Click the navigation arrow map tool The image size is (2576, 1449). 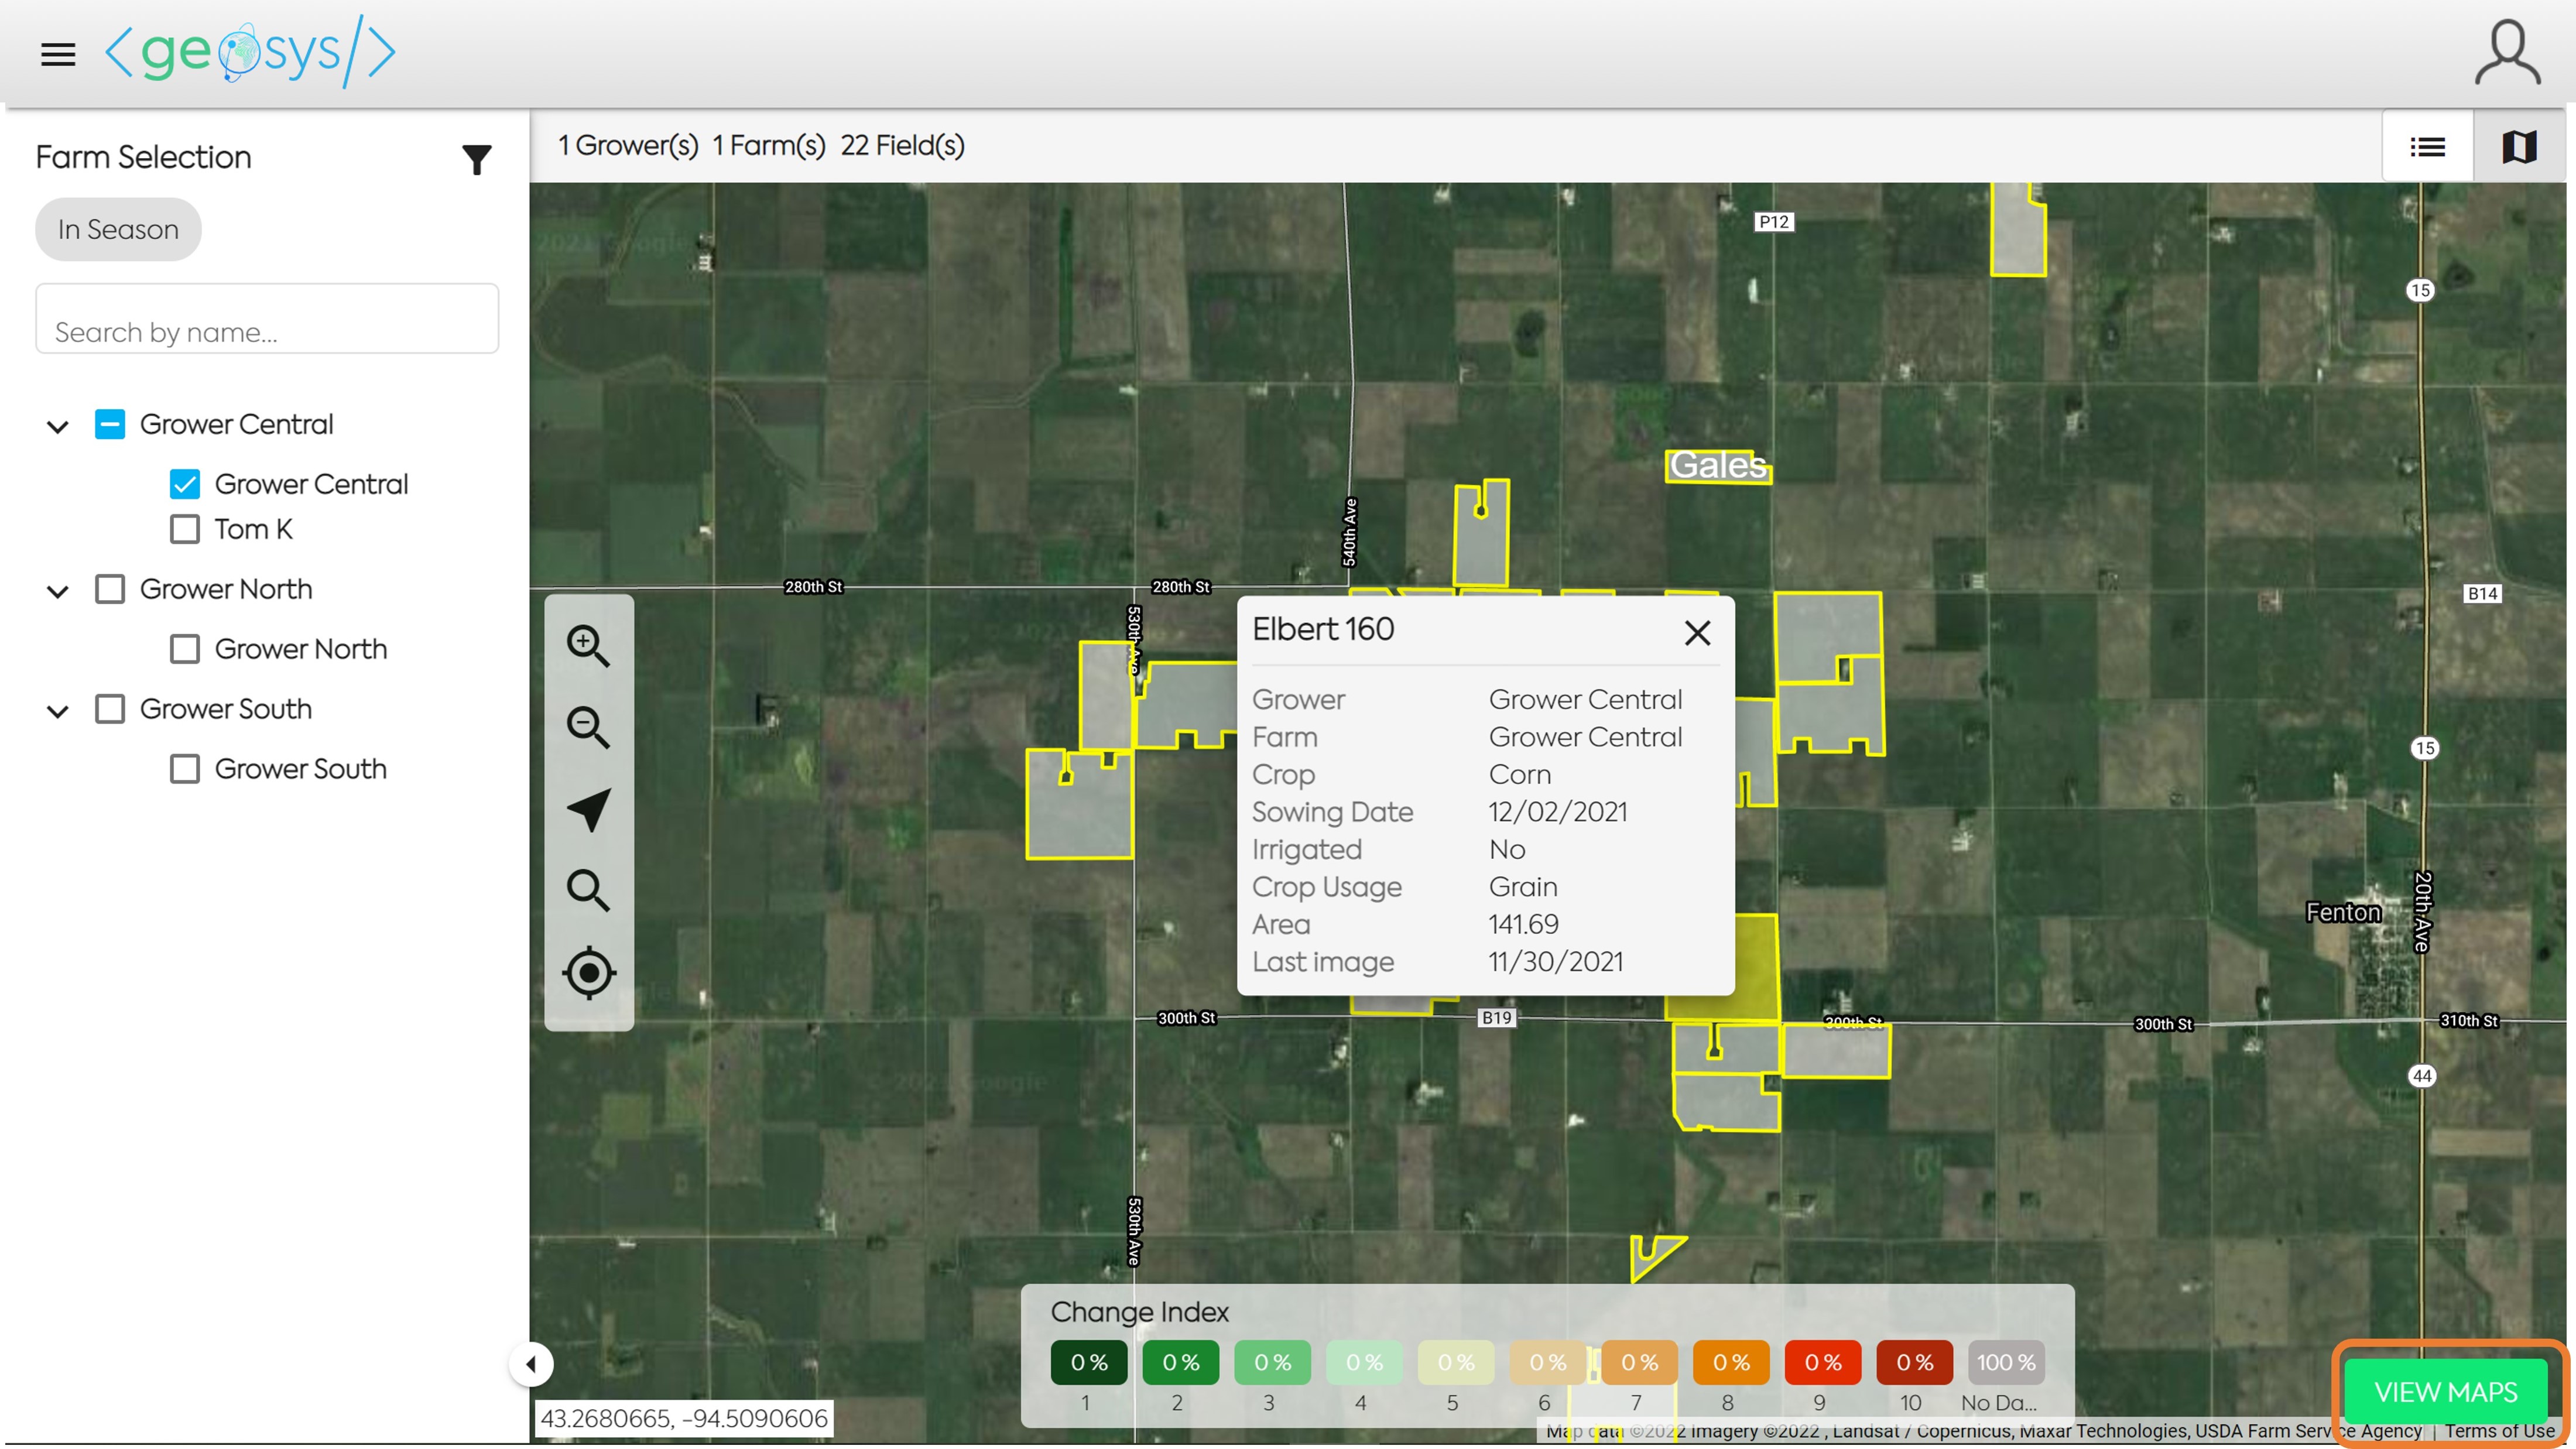(588, 809)
